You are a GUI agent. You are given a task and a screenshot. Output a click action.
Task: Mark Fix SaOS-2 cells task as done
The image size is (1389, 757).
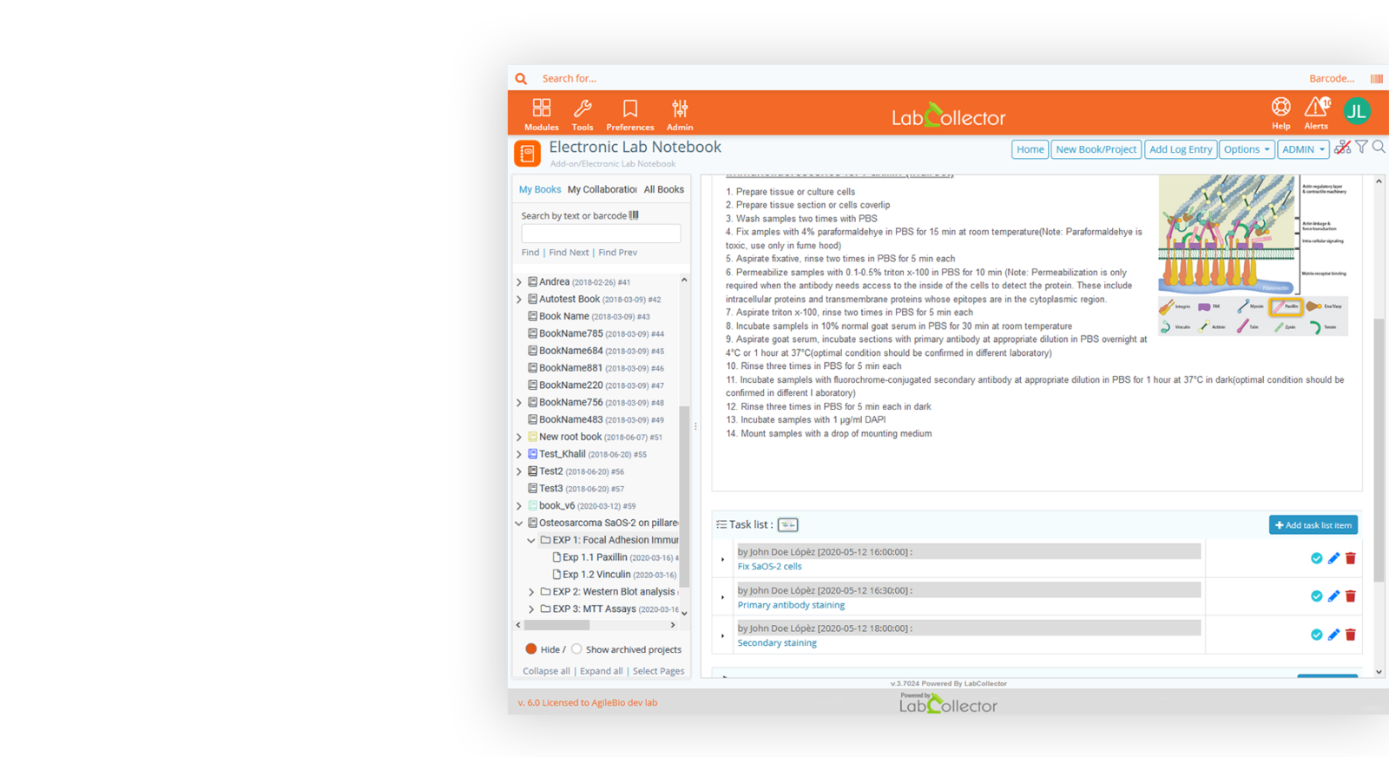tap(1317, 558)
